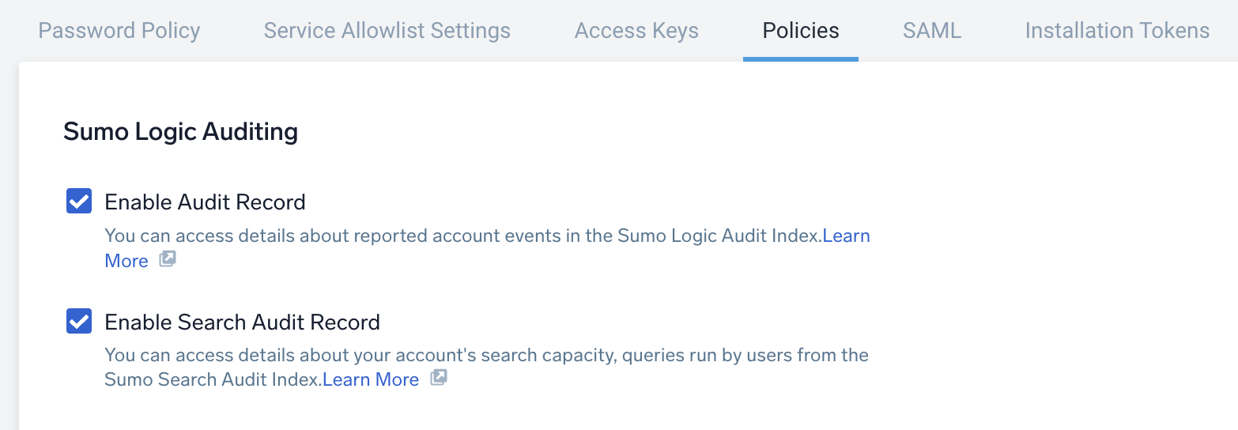The image size is (1238, 430).
Task: Follow Learn More link for Search Audit Index
Action: (371, 379)
